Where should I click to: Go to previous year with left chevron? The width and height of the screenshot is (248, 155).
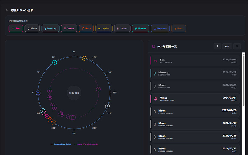(217, 46)
